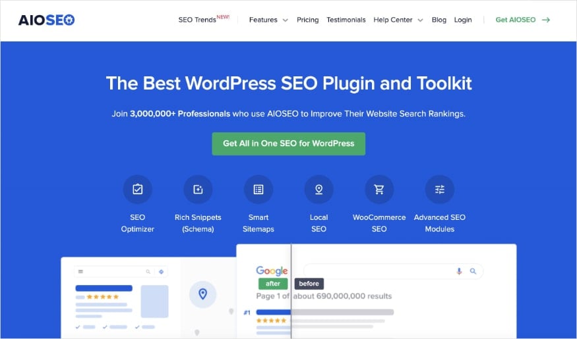This screenshot has width=577, height=339.
Task: Click the AIOSEO logo
Action: click(x=46, y=20)
